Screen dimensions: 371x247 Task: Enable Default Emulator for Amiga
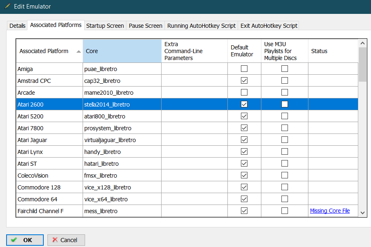[244, 69]
